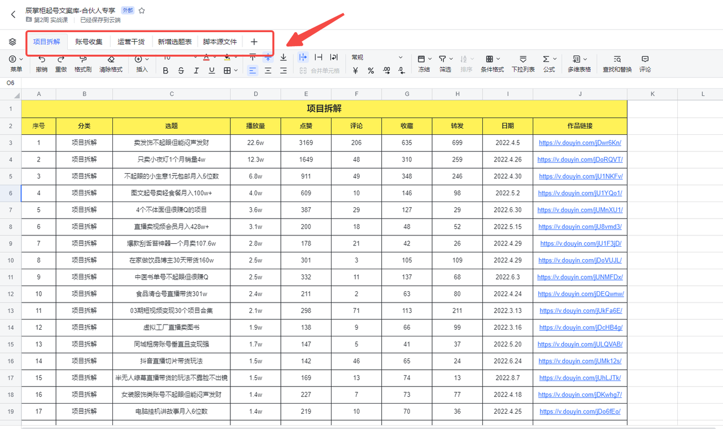Switch to the 脚本源文件 sheet tab
This screenshot has width=723, height=429.
coord(220,42)
